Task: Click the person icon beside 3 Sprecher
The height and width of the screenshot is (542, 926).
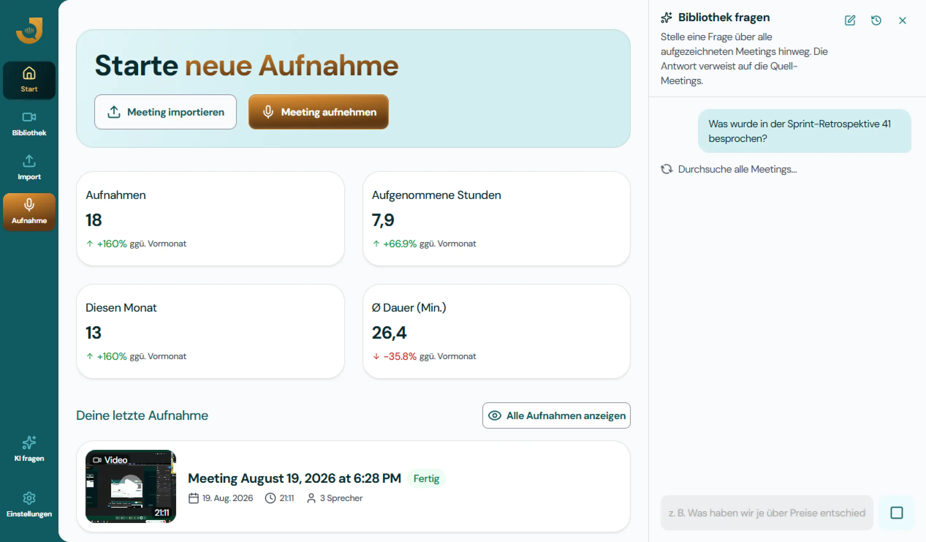Action: click(x=311, y=498)
